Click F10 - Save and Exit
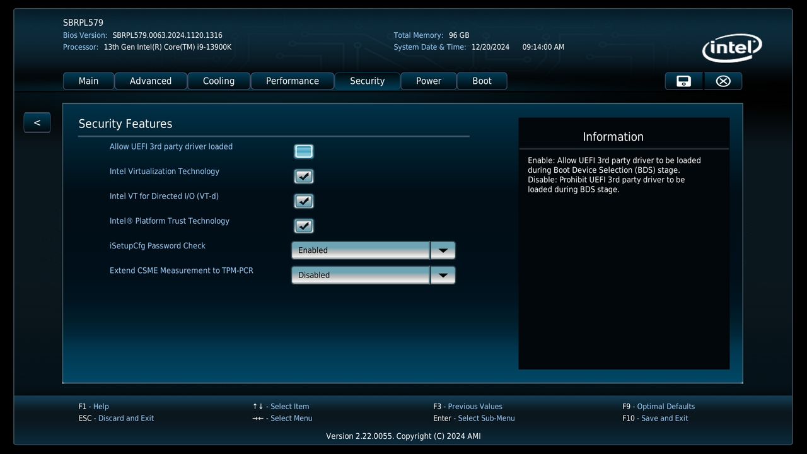This screenshot has height=454, width=807. point(655,418)
